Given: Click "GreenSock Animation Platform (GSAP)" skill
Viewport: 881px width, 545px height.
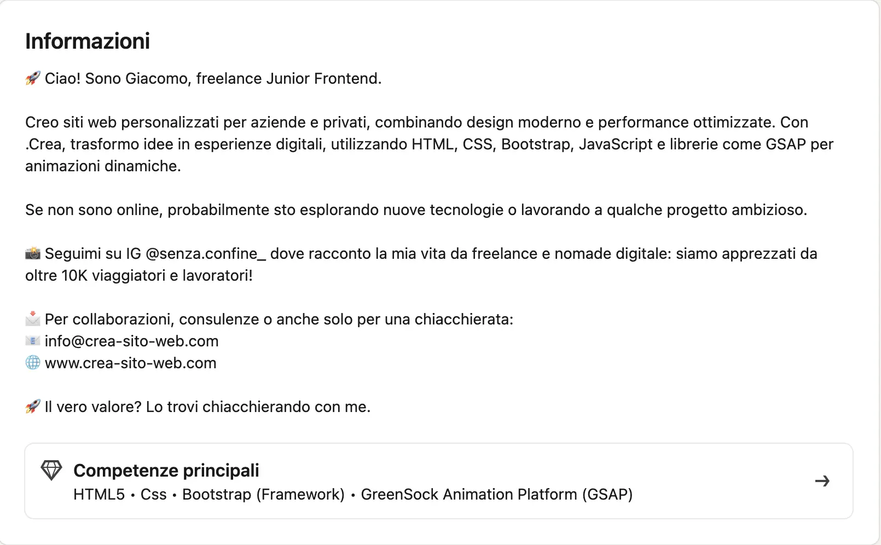Looking at the screenshot, I should point(496,494).
